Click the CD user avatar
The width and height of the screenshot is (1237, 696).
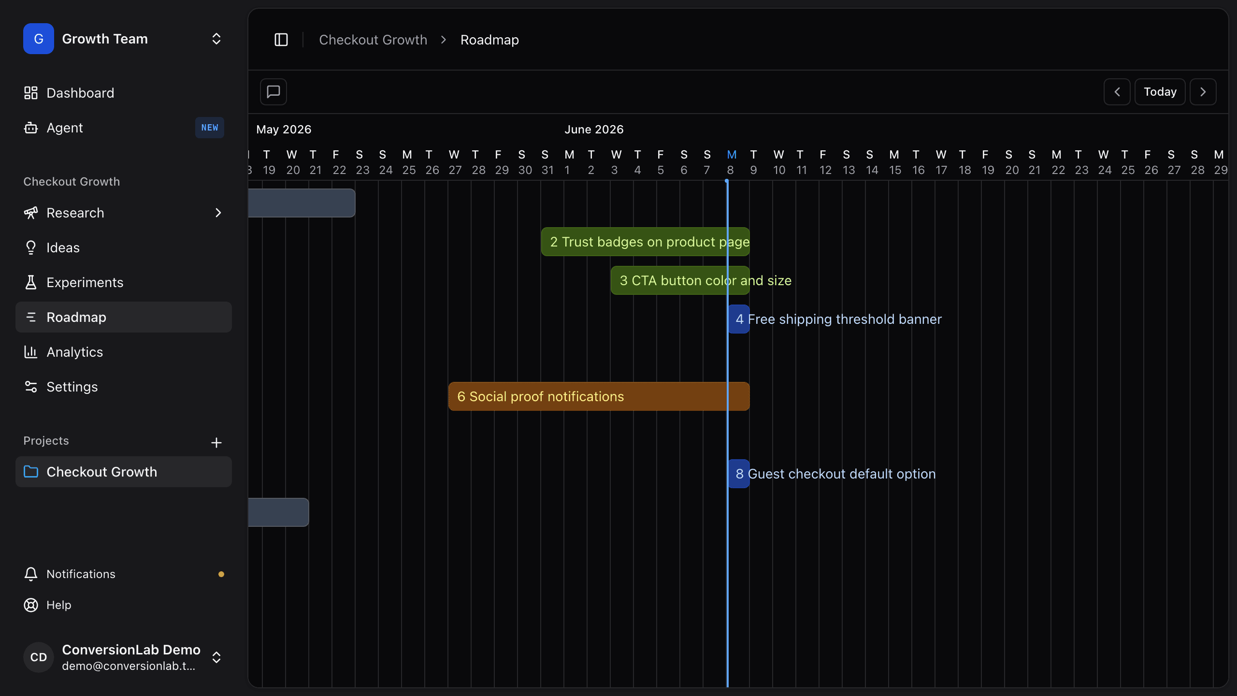click(x=39, y=657)
